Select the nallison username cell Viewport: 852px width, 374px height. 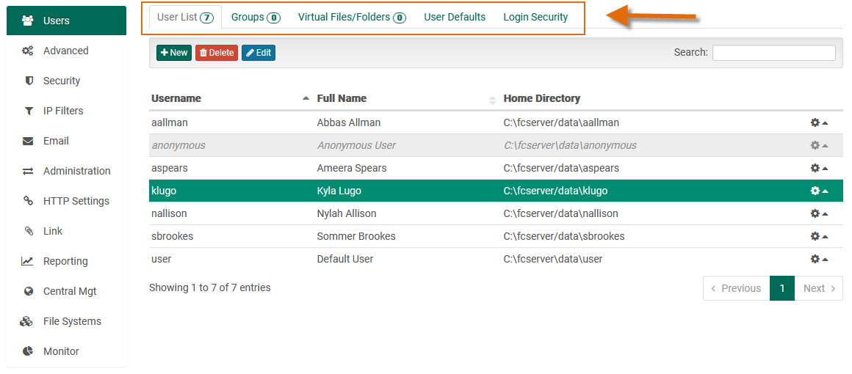click(x=169, y=214)
